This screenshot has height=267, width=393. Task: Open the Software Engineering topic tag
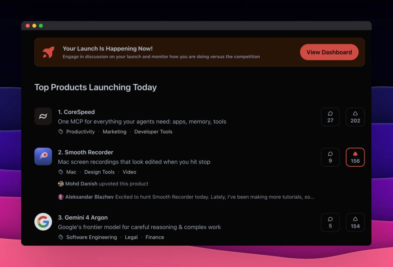[91, 237]
